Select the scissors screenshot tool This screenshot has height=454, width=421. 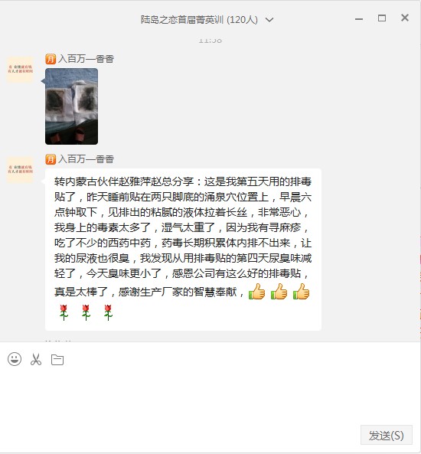pos(36,359)
